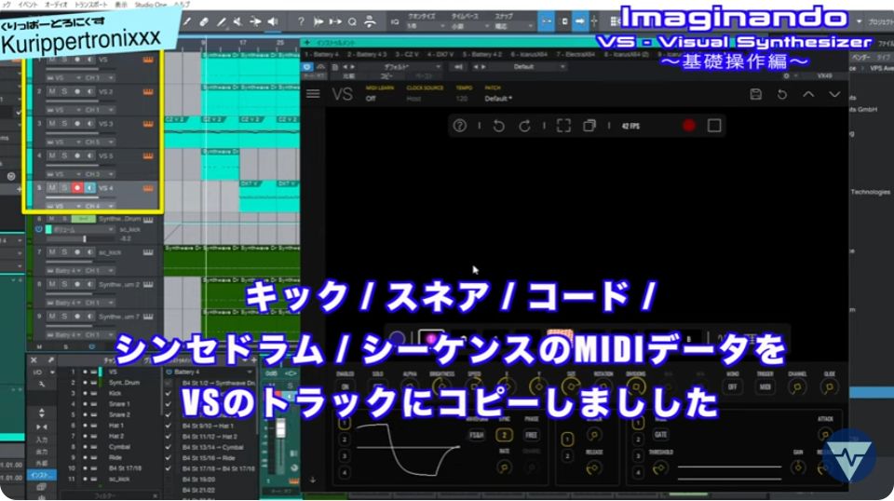Image resolution: width=894 pixels, height=501 pixels.
Task: Toggle the plugin window power button
Action: (x=307, y=67)
